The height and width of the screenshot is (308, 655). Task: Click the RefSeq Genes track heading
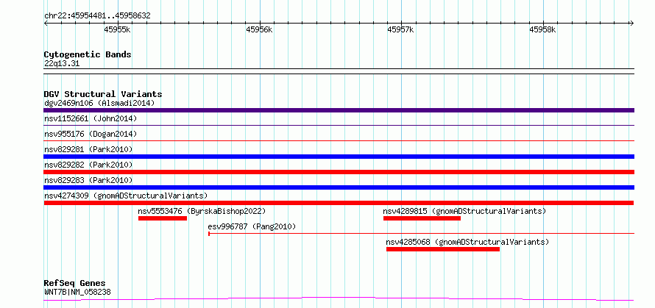[x=74, y=284]
